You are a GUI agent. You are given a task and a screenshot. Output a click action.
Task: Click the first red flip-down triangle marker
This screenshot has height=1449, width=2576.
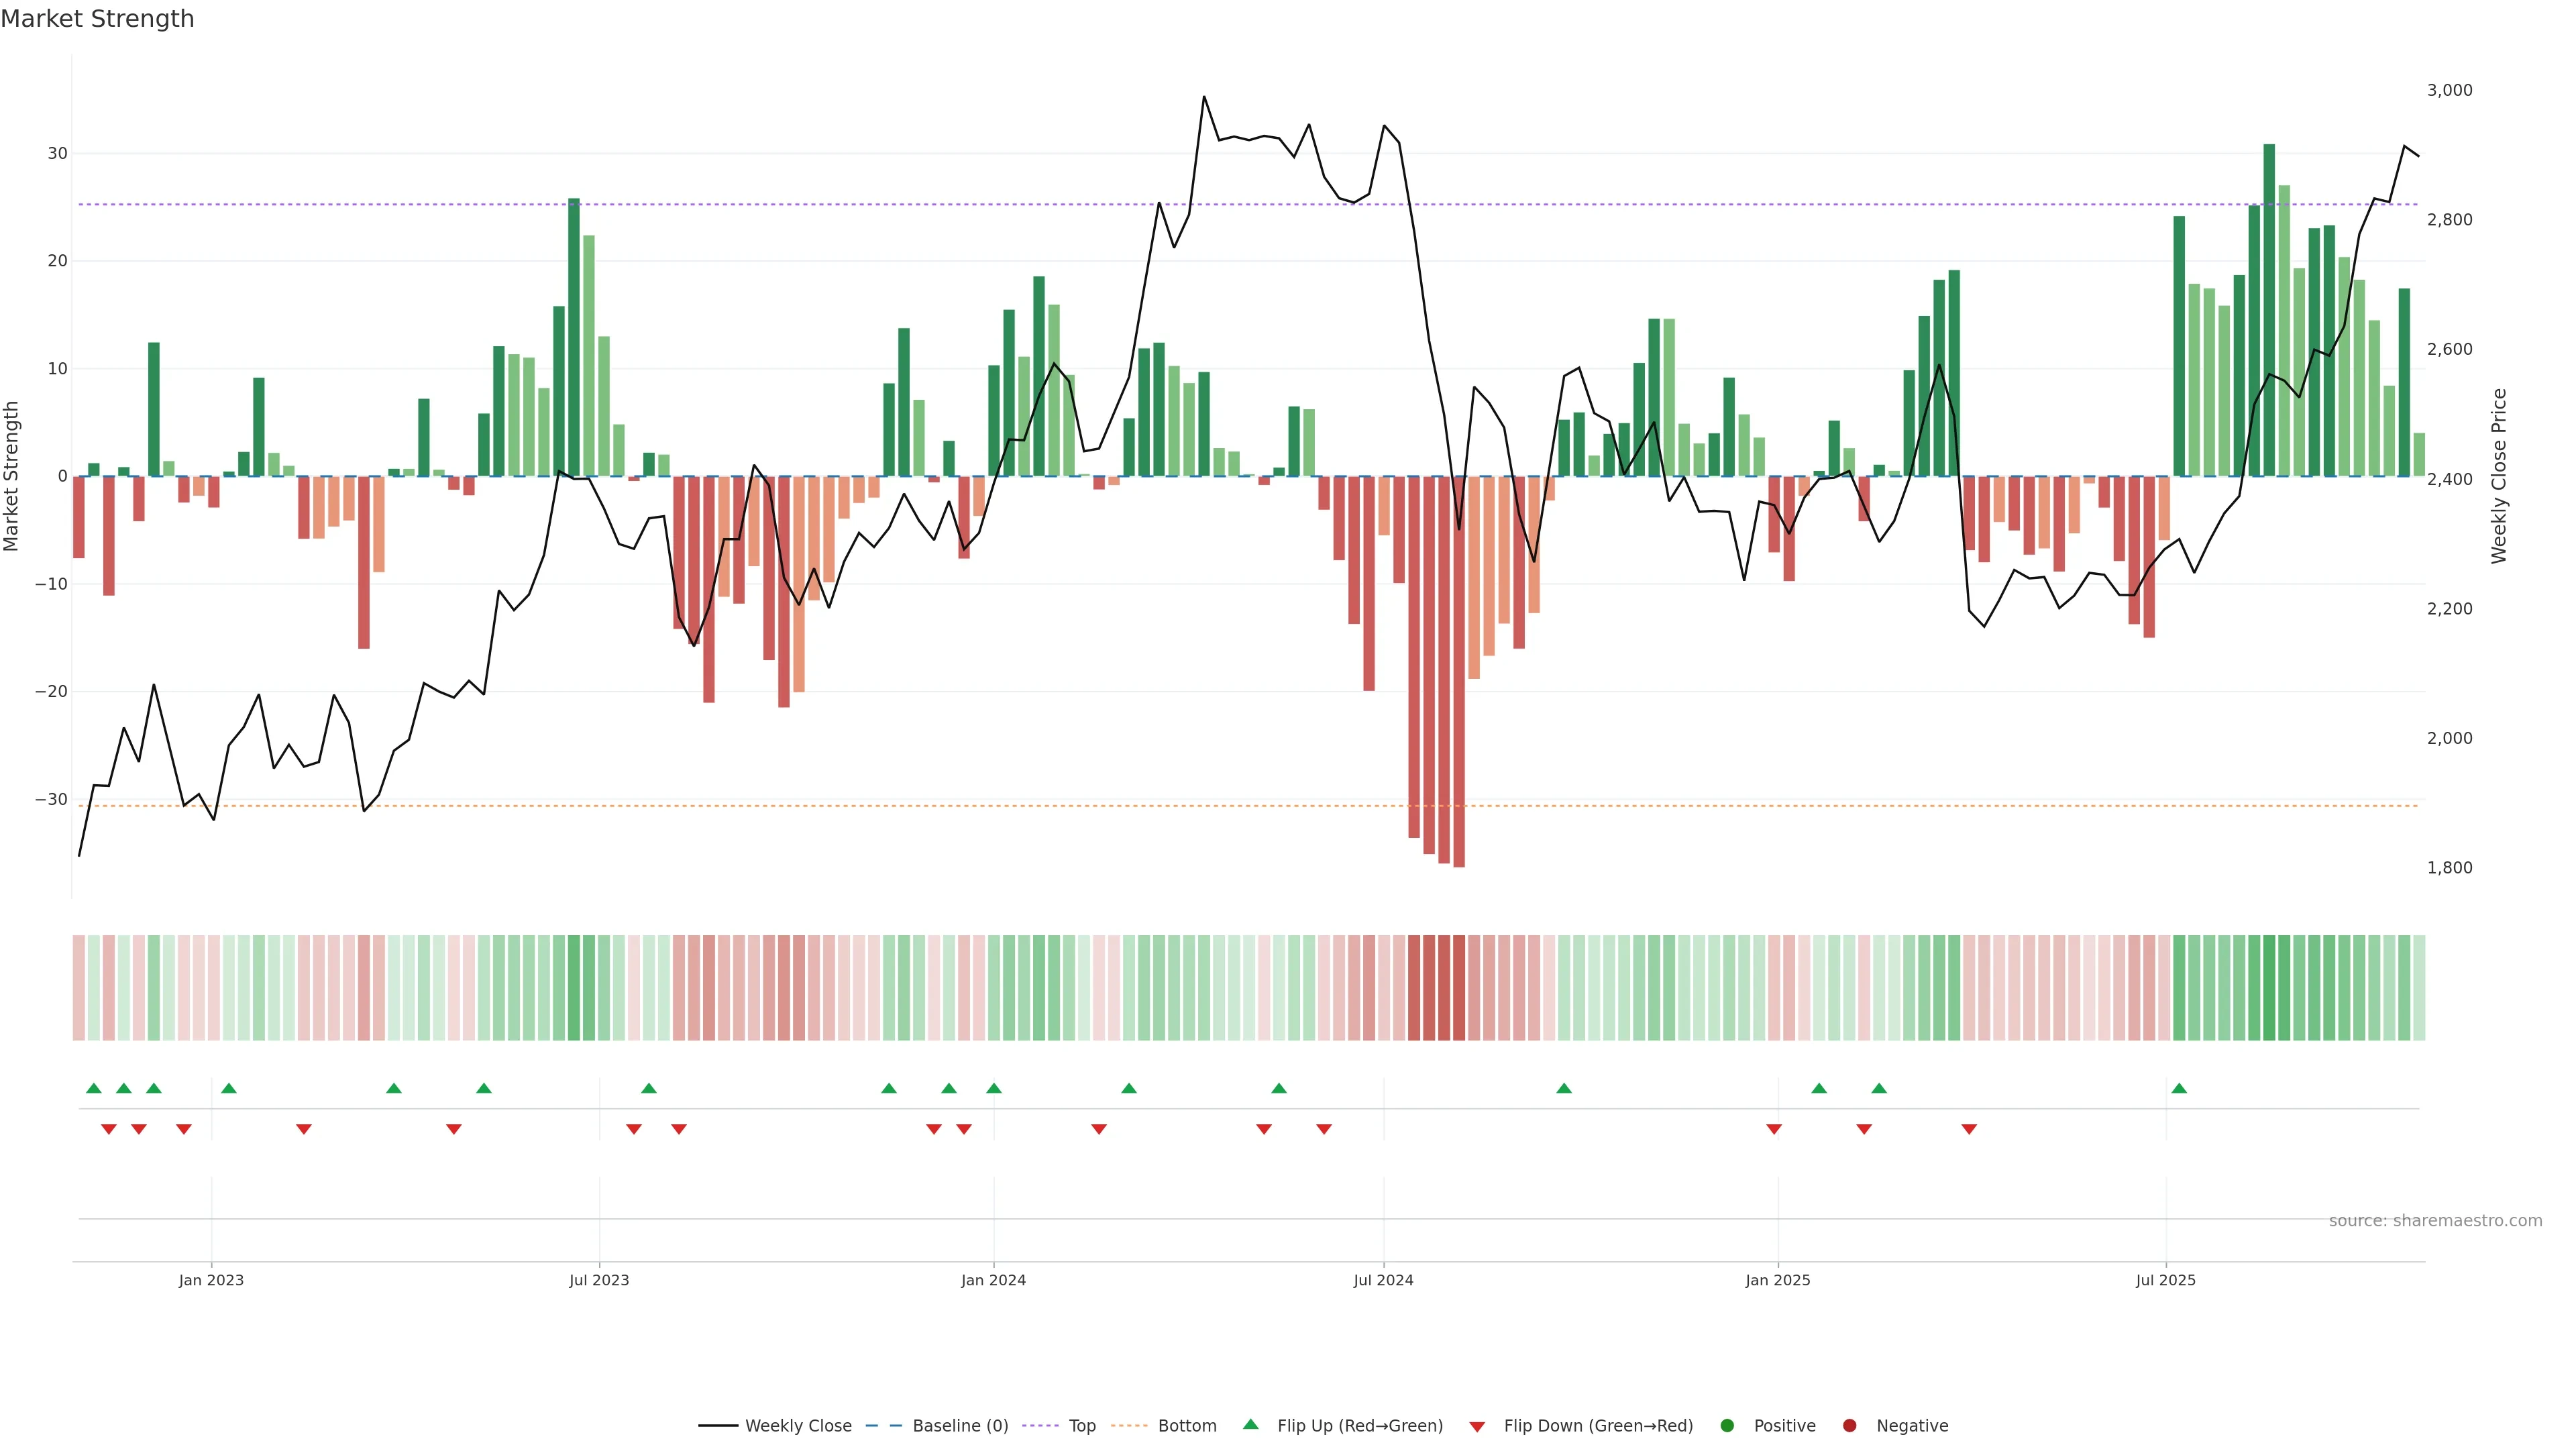109,1129
